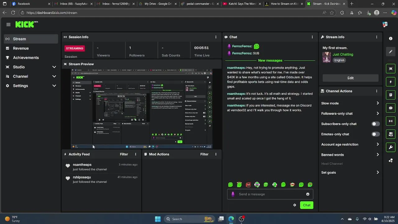Viewport: 398px width, 224px height.
Task: Open Activity Feed three-dot options menu
Action: (136, 154)
